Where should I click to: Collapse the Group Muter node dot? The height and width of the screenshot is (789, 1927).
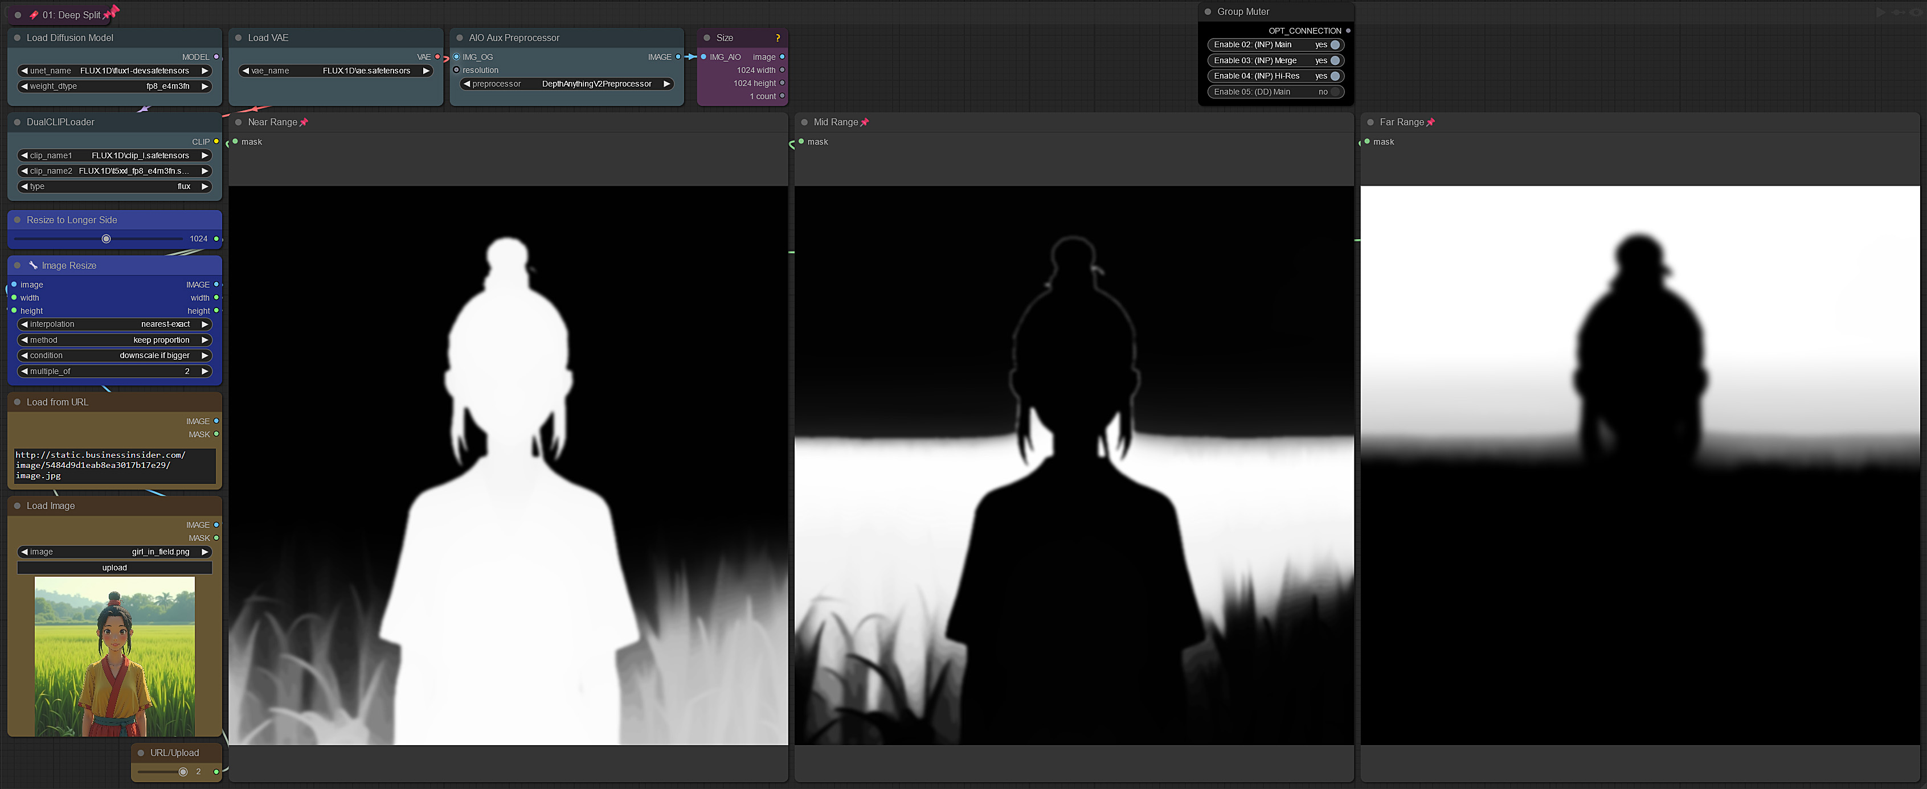coord(1208,12)
